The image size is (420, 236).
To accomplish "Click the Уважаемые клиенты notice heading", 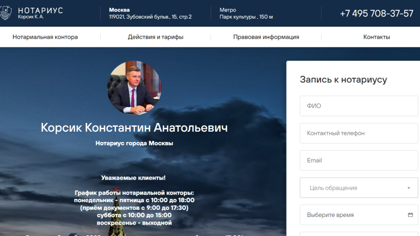I will [133, 178].
